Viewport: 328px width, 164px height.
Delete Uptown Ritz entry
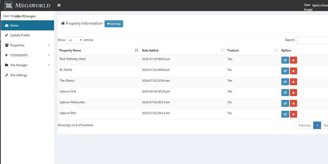(x=293, y=114)
